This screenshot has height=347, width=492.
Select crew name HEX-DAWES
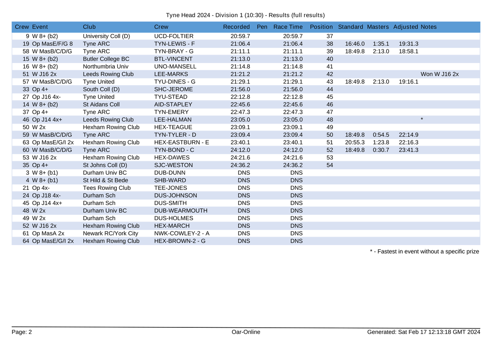pos(172,158)
